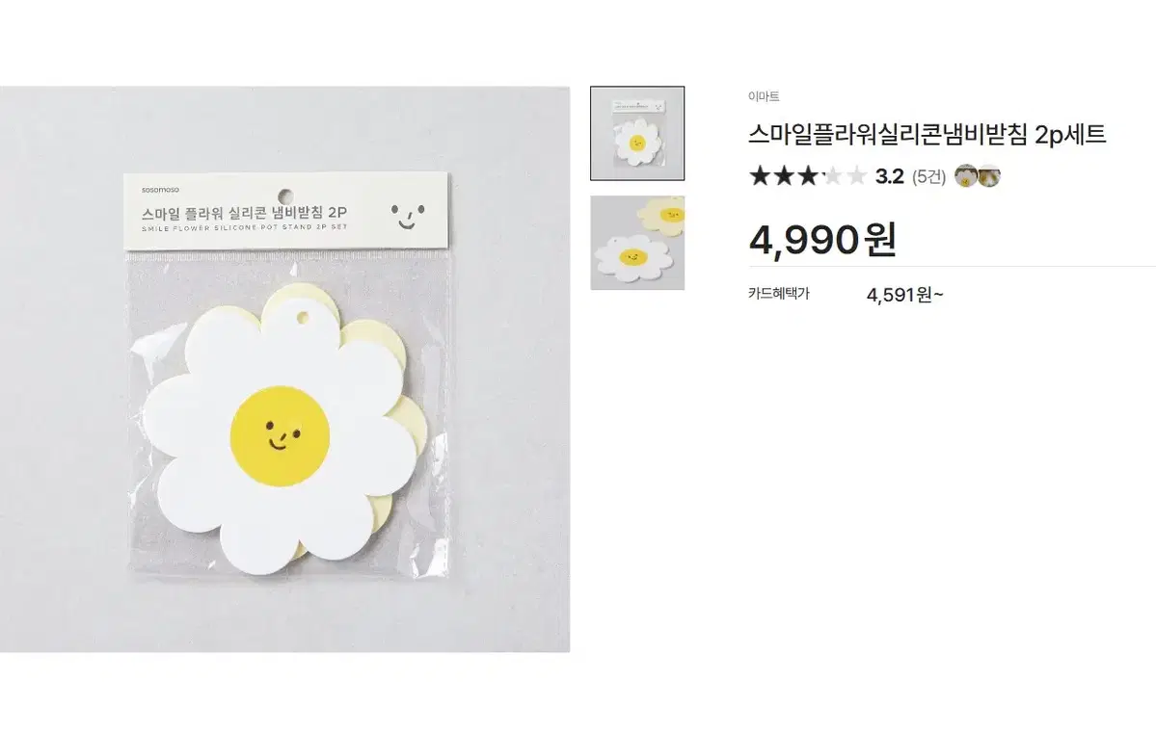The image size is (1156, 733).
Task: Click the 4,990원 price
Action: 822,240
